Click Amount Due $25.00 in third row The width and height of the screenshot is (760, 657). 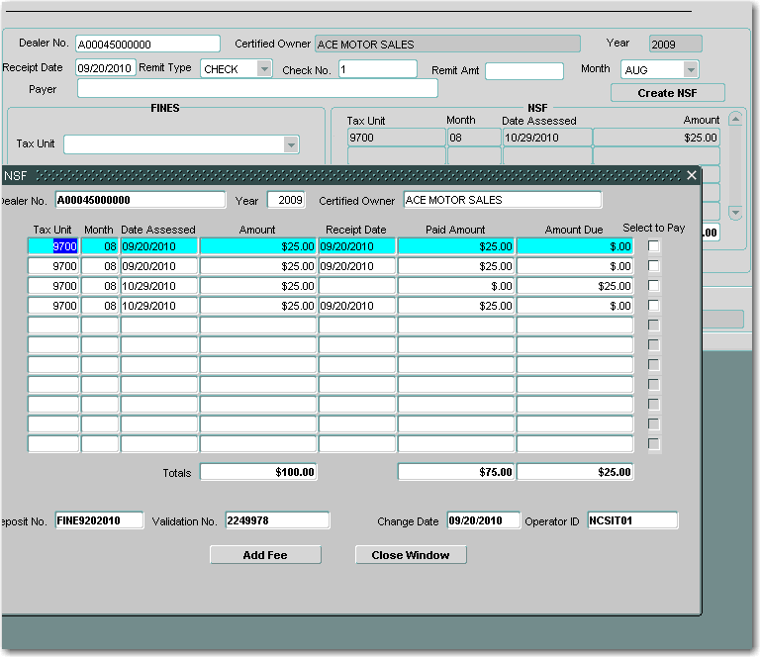575,286
